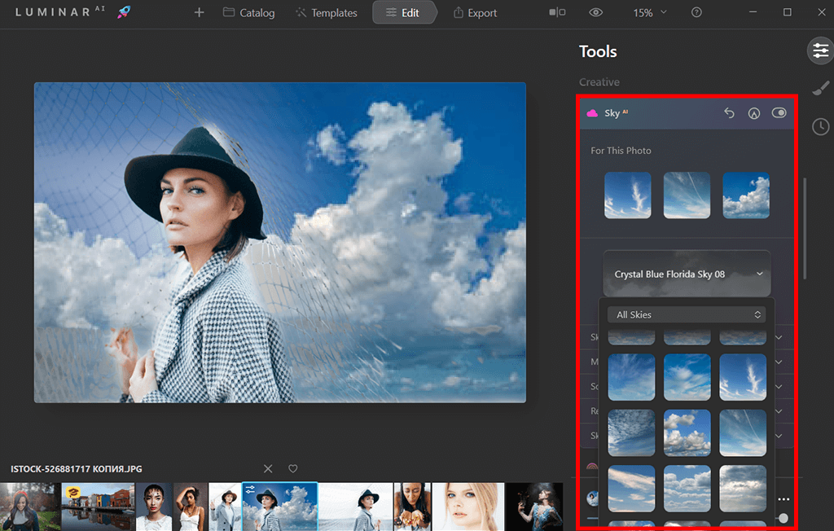The image size is (834, 531).
Task: Reset Sky AI with undo arrow
Action: click(x=729, y=113)
